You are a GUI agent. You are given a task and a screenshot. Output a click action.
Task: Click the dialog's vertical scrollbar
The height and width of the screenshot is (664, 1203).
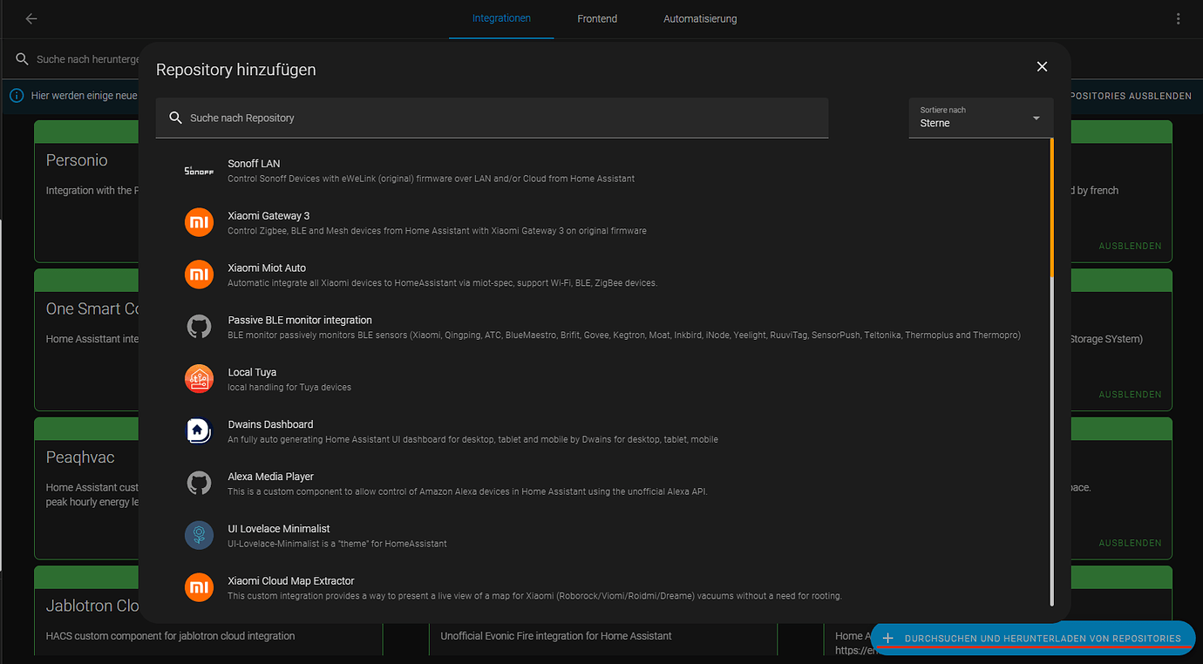1052,370
